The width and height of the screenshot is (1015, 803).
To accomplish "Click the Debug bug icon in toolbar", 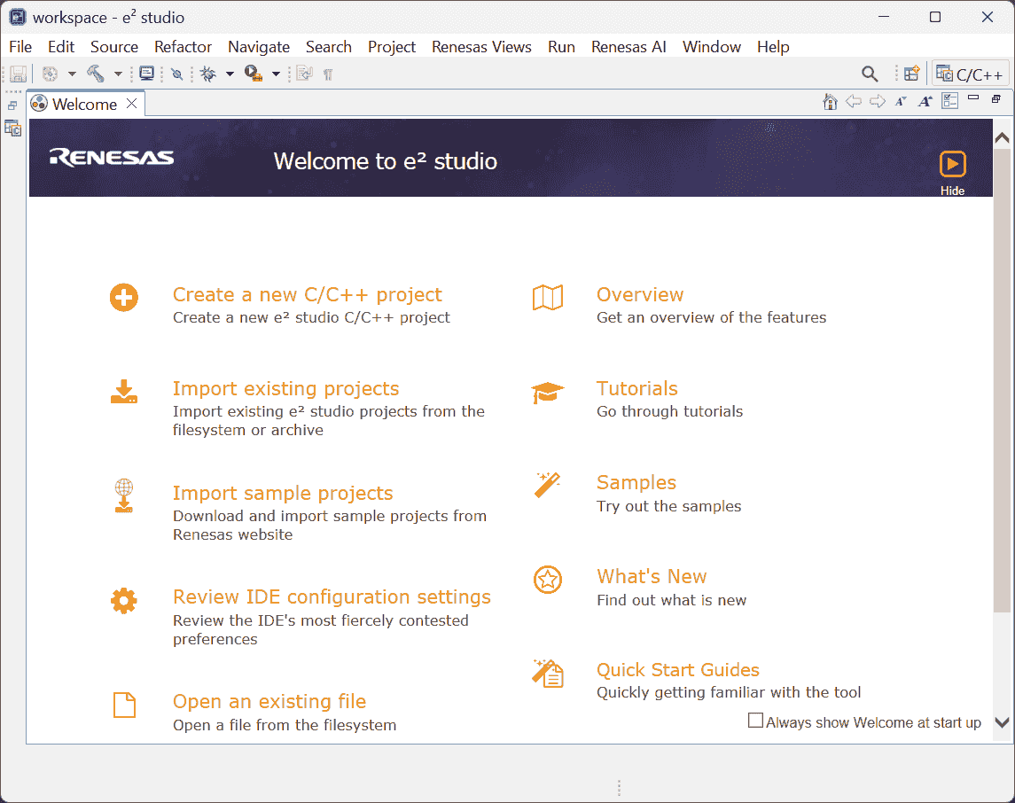I will pos(208,74).
